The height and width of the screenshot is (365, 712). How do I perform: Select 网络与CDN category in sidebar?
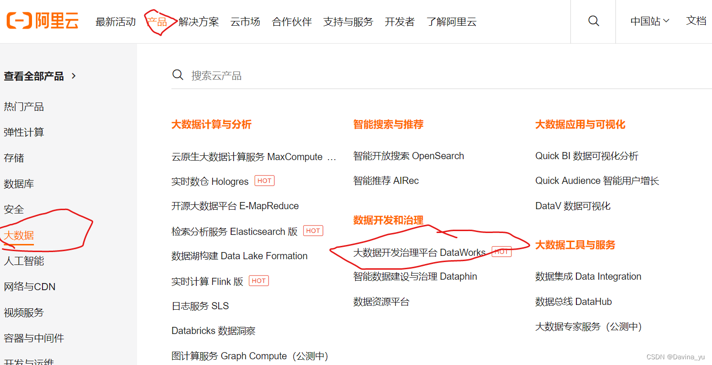pos(30,287)
